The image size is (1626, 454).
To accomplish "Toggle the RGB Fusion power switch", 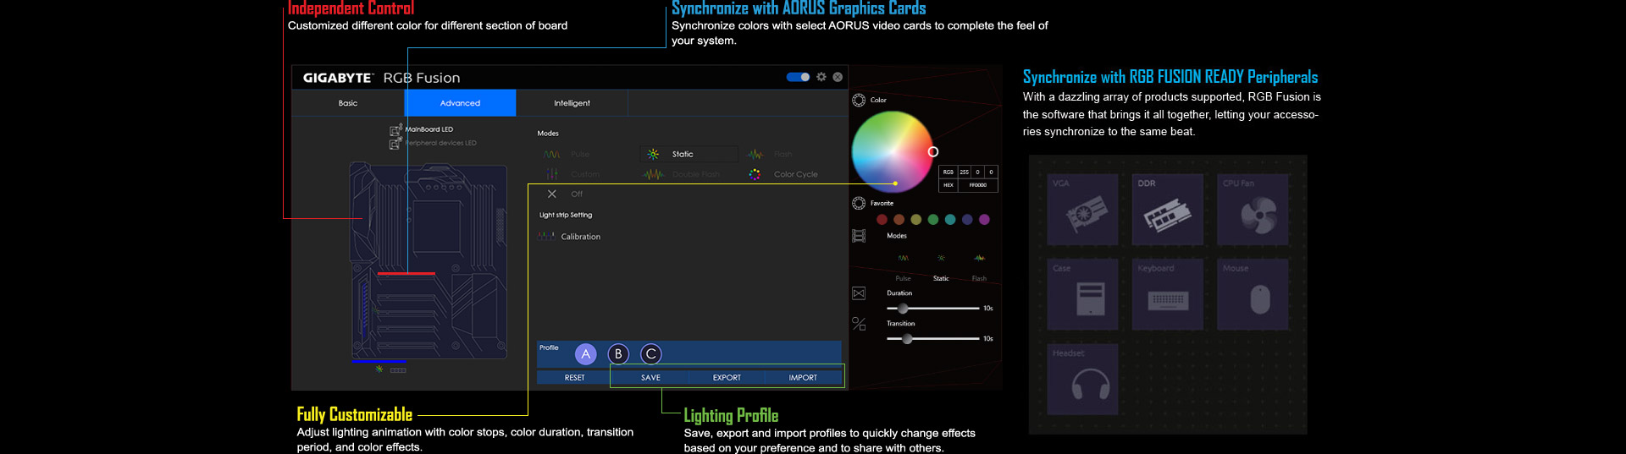I will [798, 77].
